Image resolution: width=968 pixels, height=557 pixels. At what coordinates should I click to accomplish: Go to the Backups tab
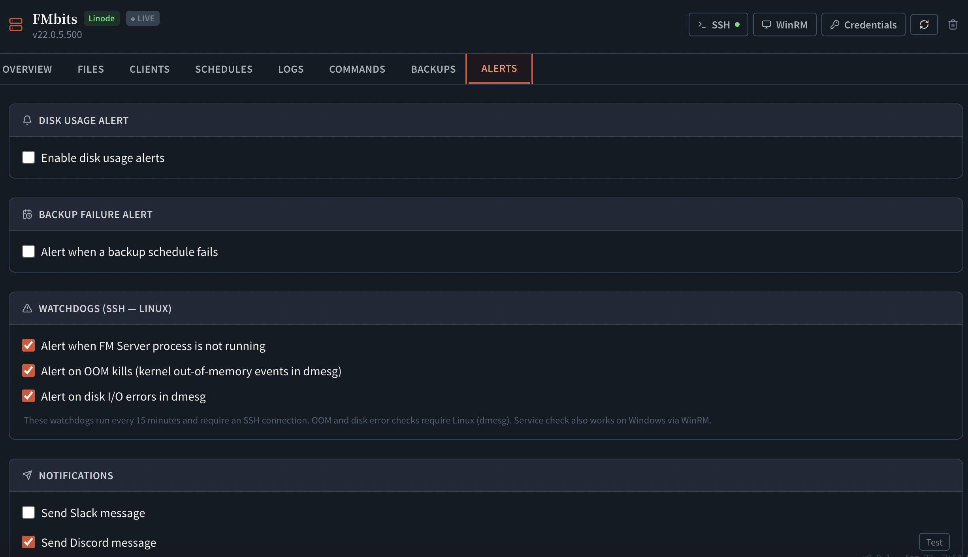point(433,69)
